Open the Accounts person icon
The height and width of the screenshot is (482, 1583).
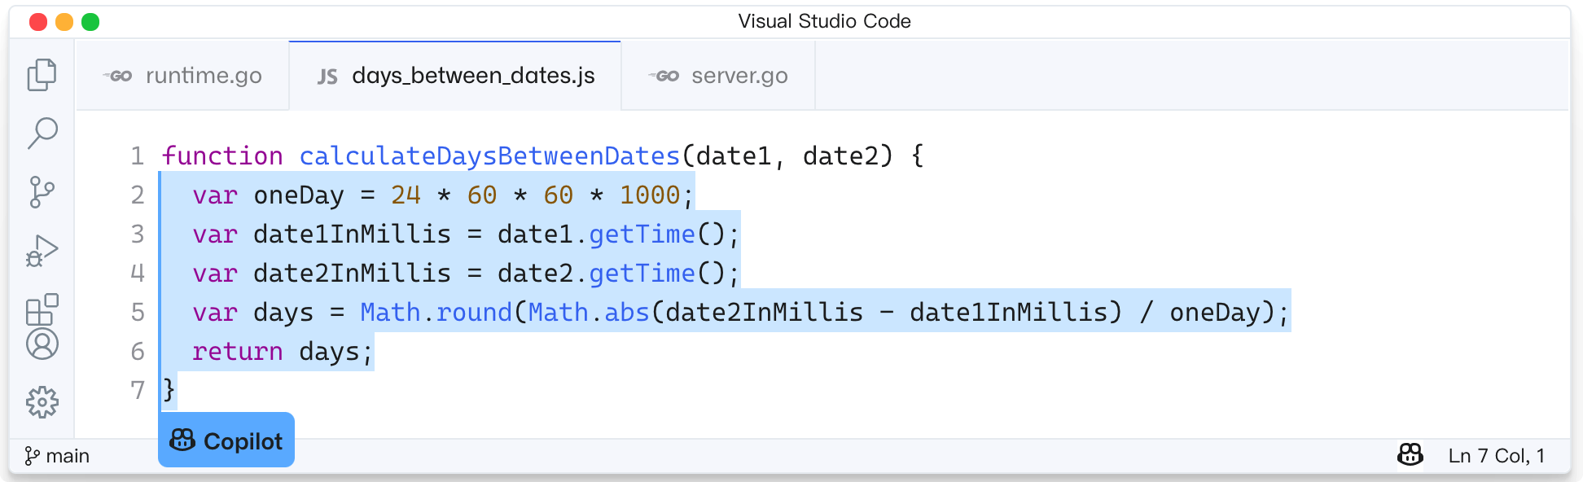click(x=42, y=344)
